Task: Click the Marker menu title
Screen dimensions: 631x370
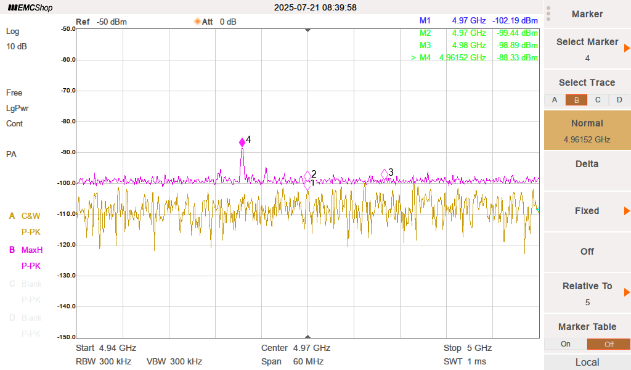Action: coord(587,14)
